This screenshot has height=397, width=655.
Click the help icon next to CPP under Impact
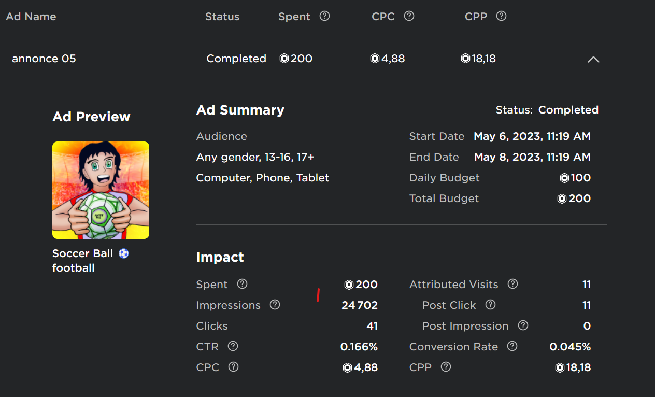446,367
